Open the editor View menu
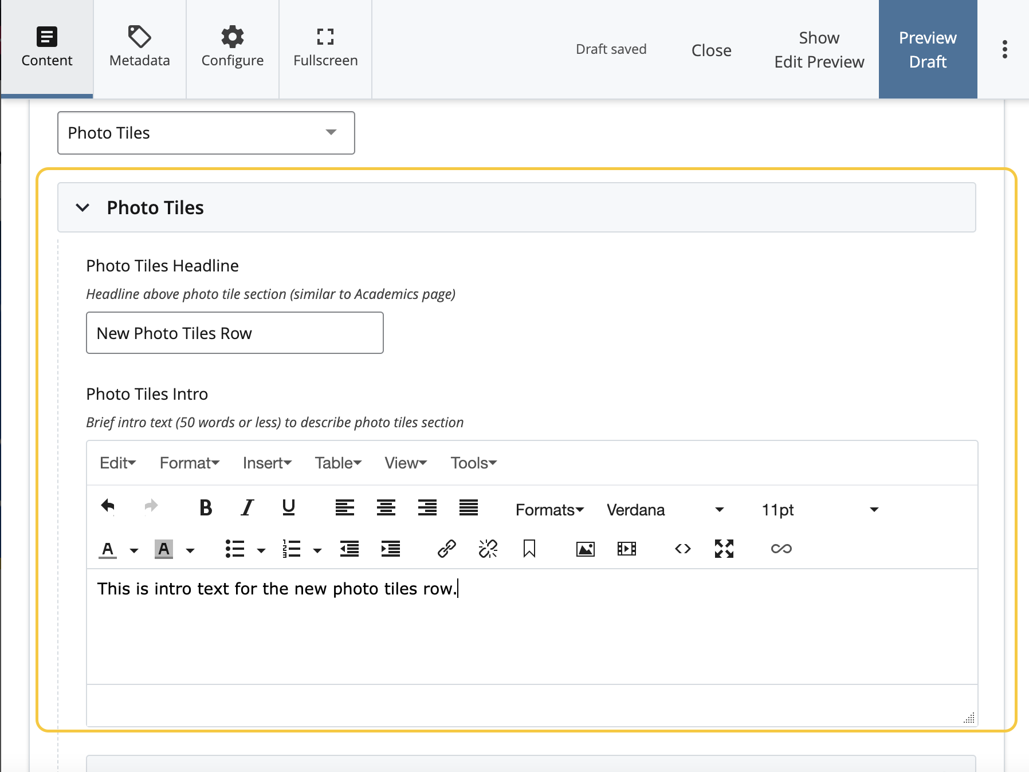The height and width of the screenshot is (772, 1029). click(x=406, y=463)
